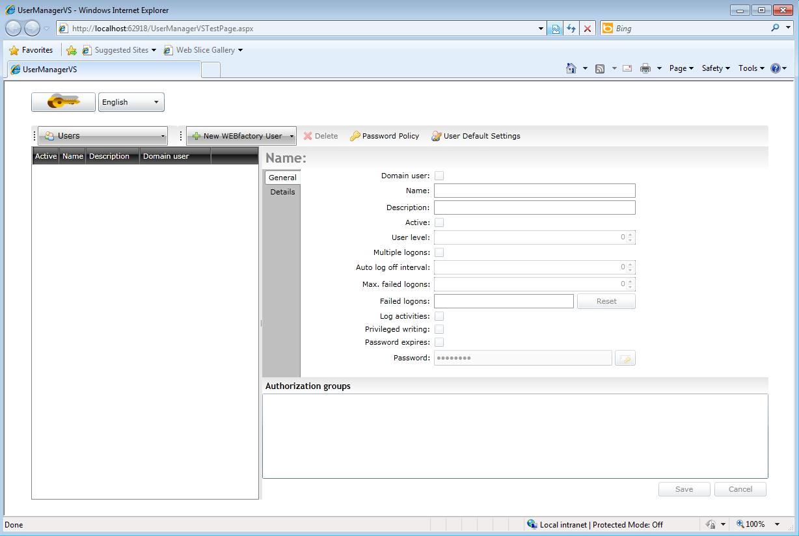
Task: Open the Favorites star panel
Action: 31,50
